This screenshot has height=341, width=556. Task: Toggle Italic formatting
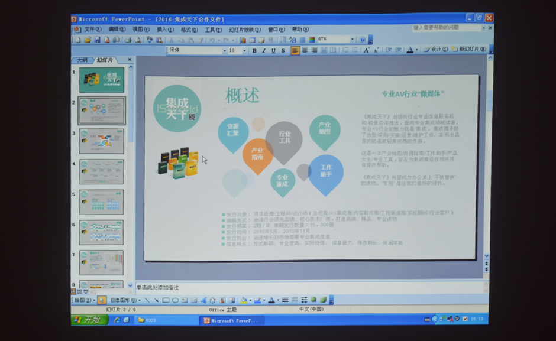[264, 51]
